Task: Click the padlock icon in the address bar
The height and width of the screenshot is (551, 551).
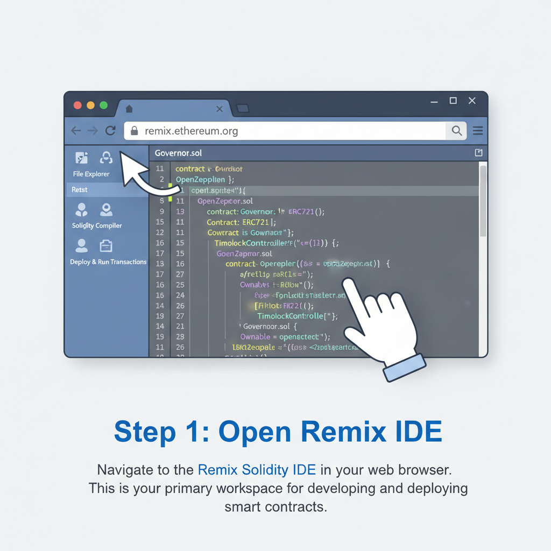Action: 133,130
